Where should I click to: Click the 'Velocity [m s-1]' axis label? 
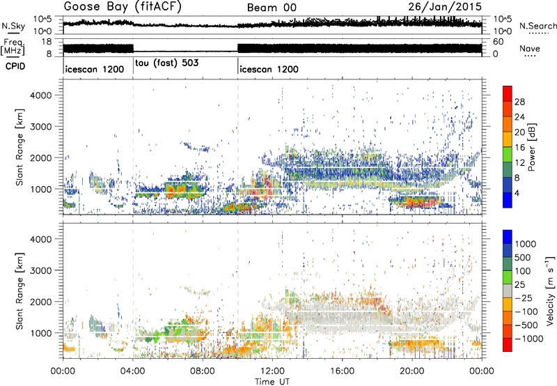click(x=551, y=291)
